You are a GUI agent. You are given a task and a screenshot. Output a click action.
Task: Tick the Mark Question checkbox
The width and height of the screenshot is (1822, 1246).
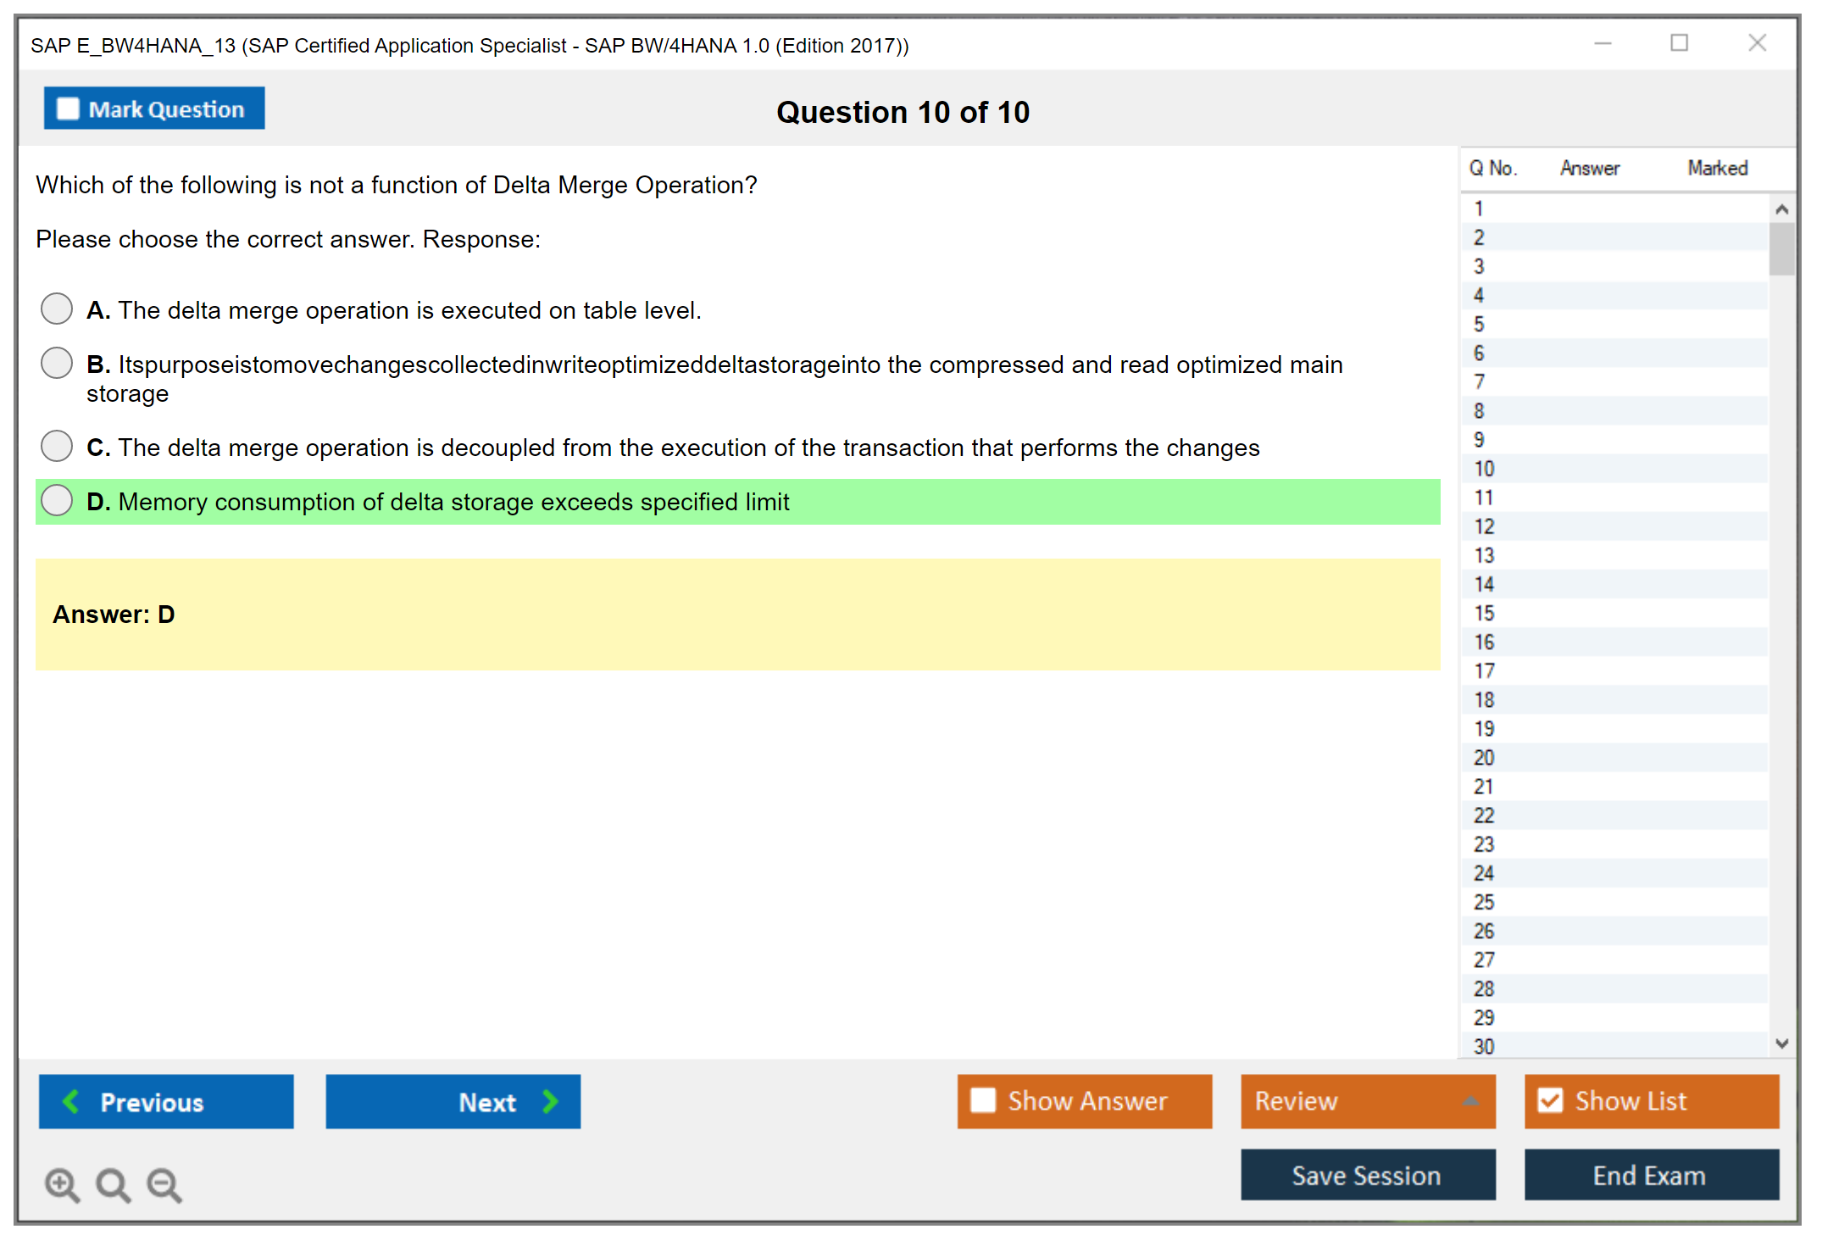point(68,109)
